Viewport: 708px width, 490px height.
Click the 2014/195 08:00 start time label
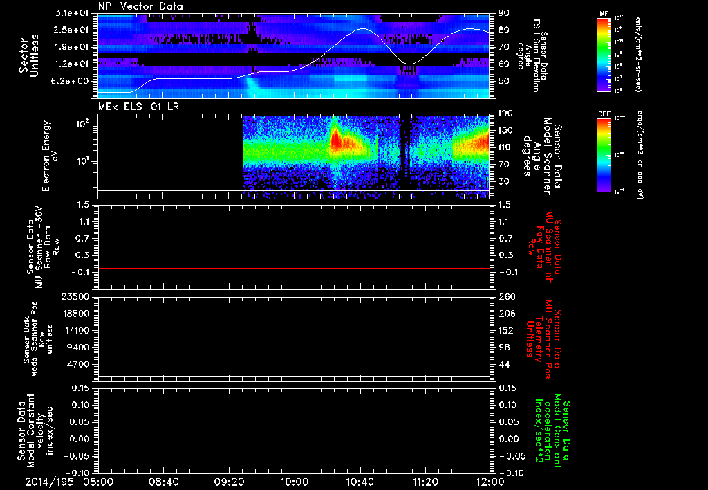click(69, 482)
